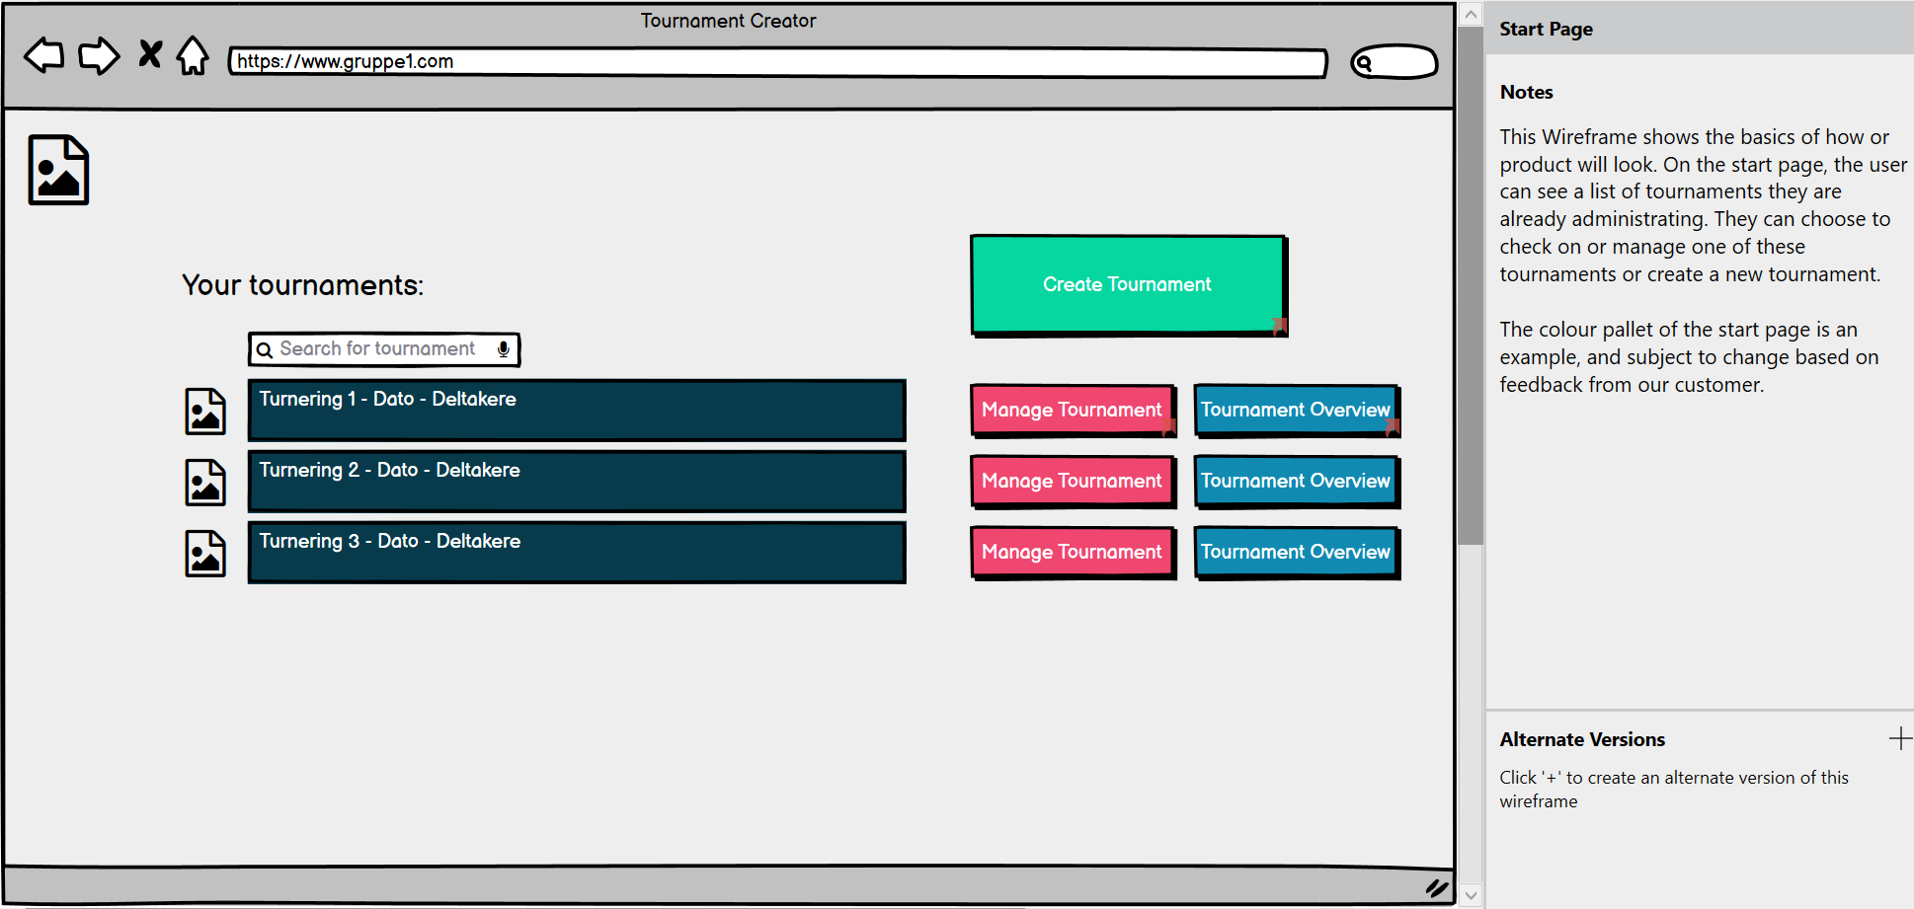Image resolution: width=1914 pixels, height=909 pixels.
Task: Click the browser forward arrow icon
Action: point(99,55)
